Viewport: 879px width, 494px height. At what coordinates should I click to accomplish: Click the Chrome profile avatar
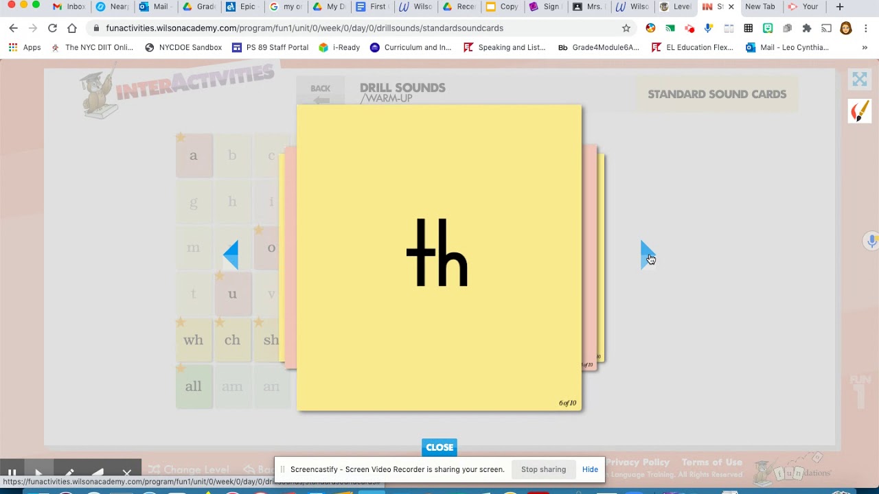[x=846, y=28]
